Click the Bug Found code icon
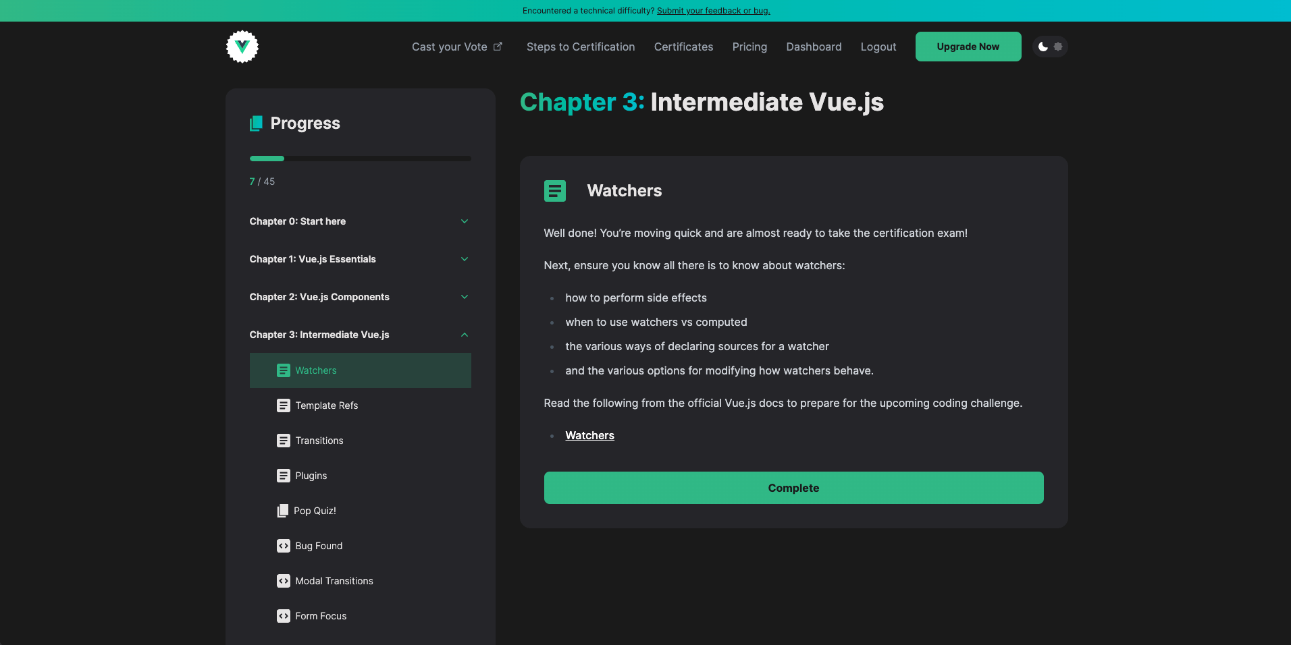This screenshot has width=1291, height=645. (284, 546)
